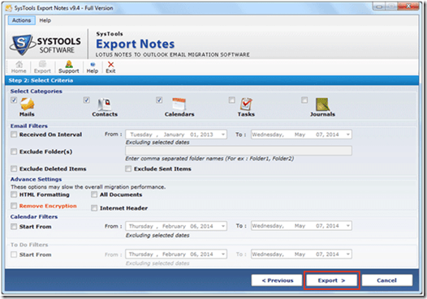Open Support from the toolbar
This screenshot has height=299, width=427.
[69, 67]
